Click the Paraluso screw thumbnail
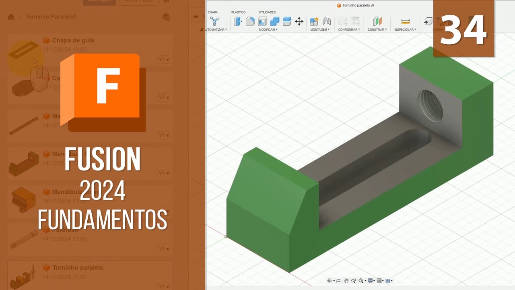Viewport: 515px width, 290px height. tap(24, 239)
